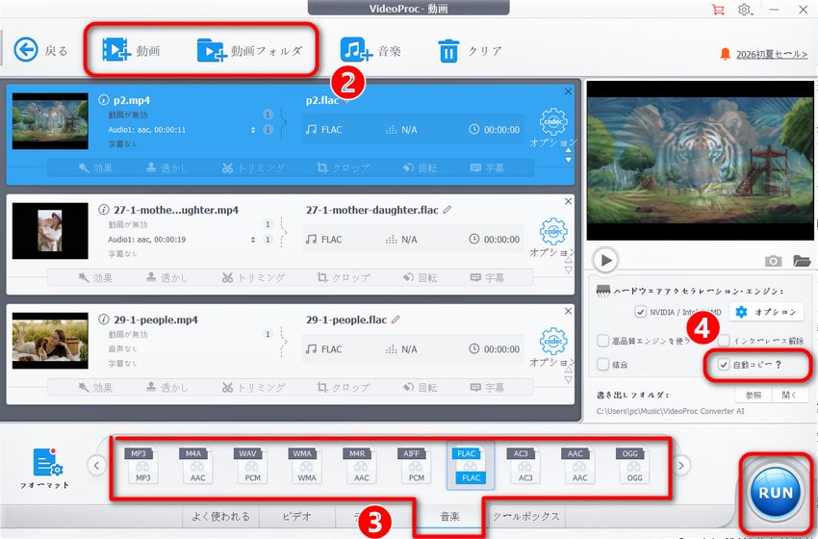Switch to the よく使われる tab

pos(220,517)
